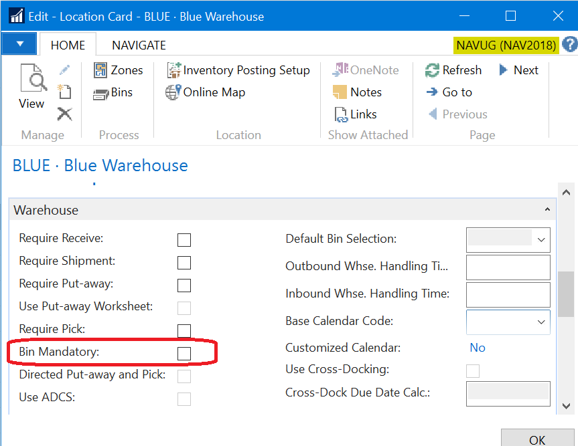Collapse the Warehouse section
The height and width of the screenshot is (446, 578).
click(x=549, y=210)
